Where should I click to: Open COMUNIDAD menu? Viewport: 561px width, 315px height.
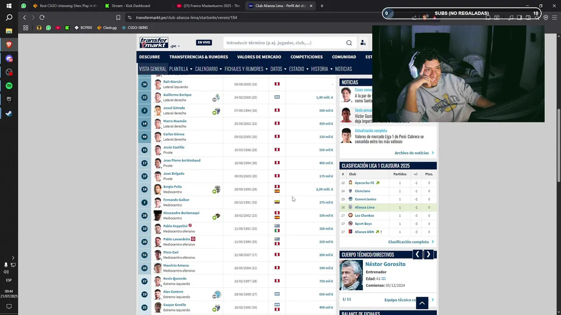344,57
